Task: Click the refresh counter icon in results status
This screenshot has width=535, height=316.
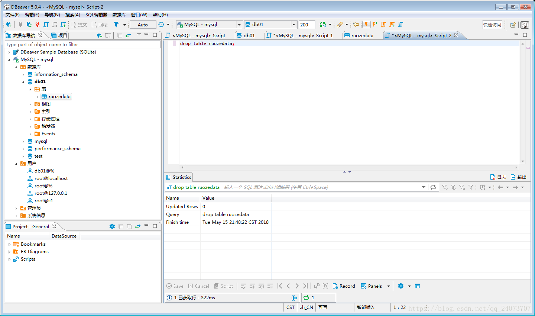Action: (306, 298)
